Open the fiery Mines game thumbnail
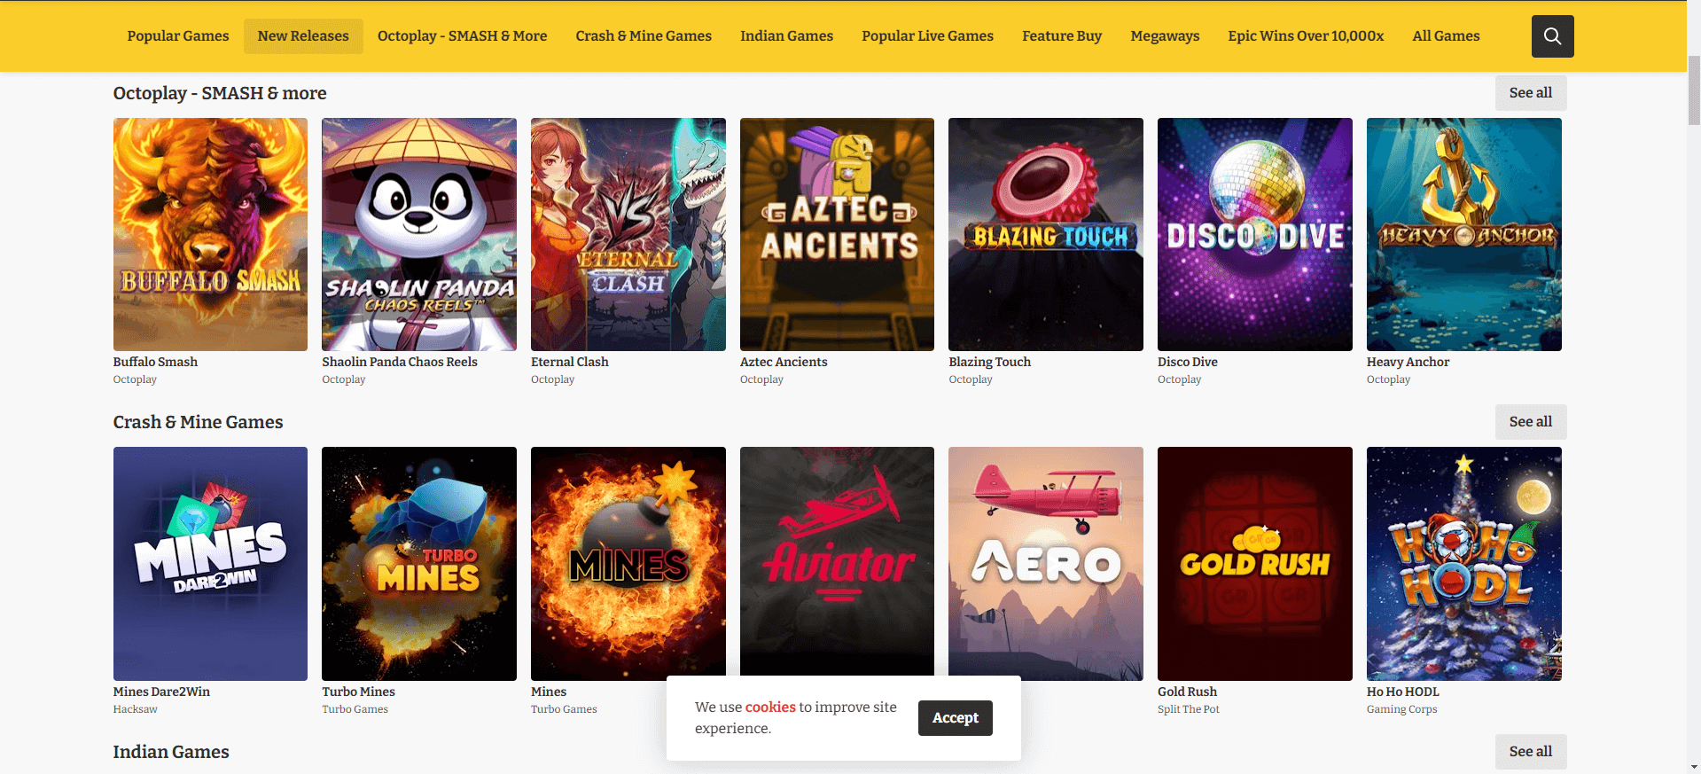Viewport: 1701px width, 774px height. pyautogui.click(x=628, y=564)
